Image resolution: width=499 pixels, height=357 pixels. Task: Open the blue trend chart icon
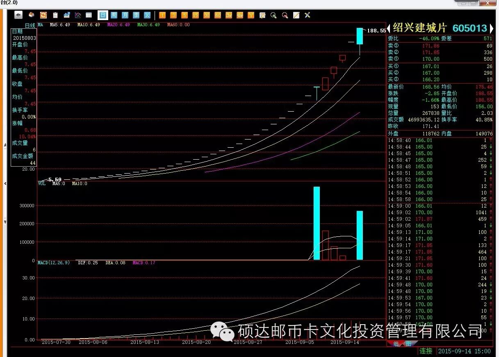pos(66,15)
